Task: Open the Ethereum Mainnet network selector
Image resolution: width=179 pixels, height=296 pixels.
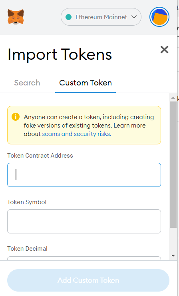Action: [101, 17]
